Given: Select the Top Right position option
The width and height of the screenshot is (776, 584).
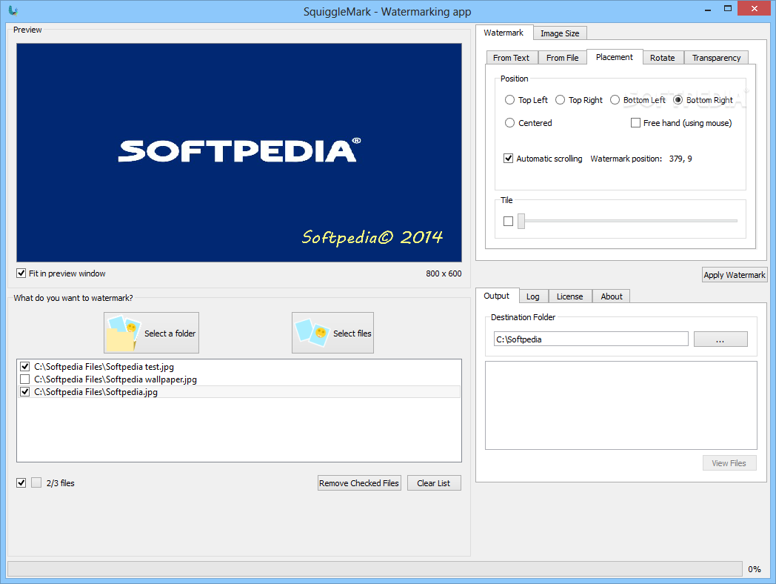Looking at the screenshot, I should coord(561,100).
